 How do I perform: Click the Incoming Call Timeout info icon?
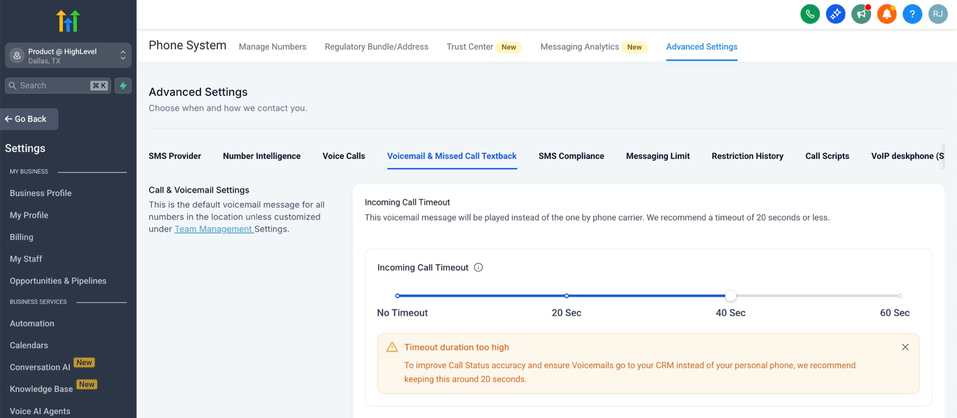(x=478, y=267)
